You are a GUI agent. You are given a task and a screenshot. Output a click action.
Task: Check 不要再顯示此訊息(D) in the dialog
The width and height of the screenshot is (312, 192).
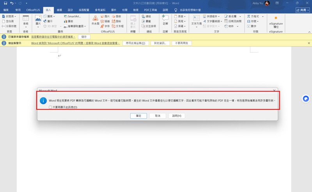[x=50, y=107]
